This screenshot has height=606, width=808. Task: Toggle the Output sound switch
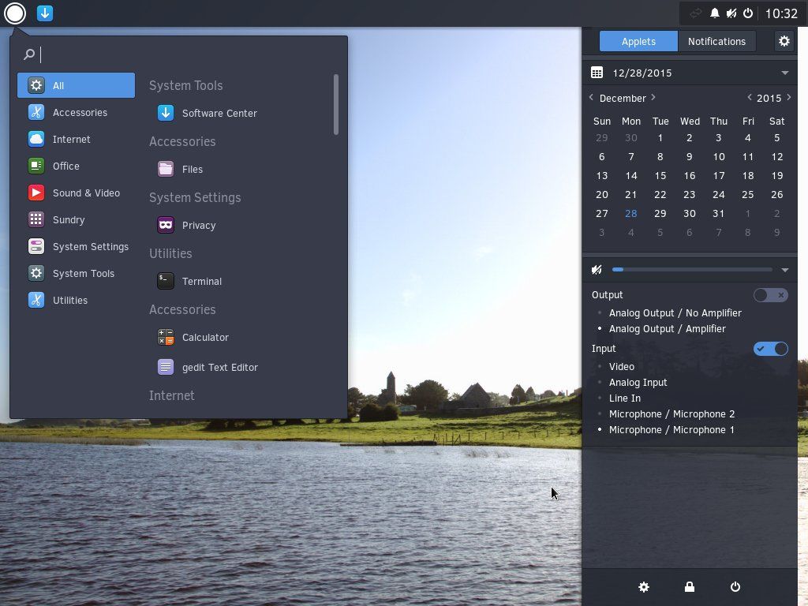[770, 295]
